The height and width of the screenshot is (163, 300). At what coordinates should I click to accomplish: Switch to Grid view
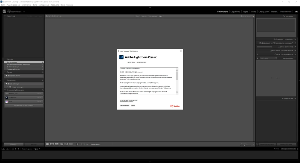point(47,144)
